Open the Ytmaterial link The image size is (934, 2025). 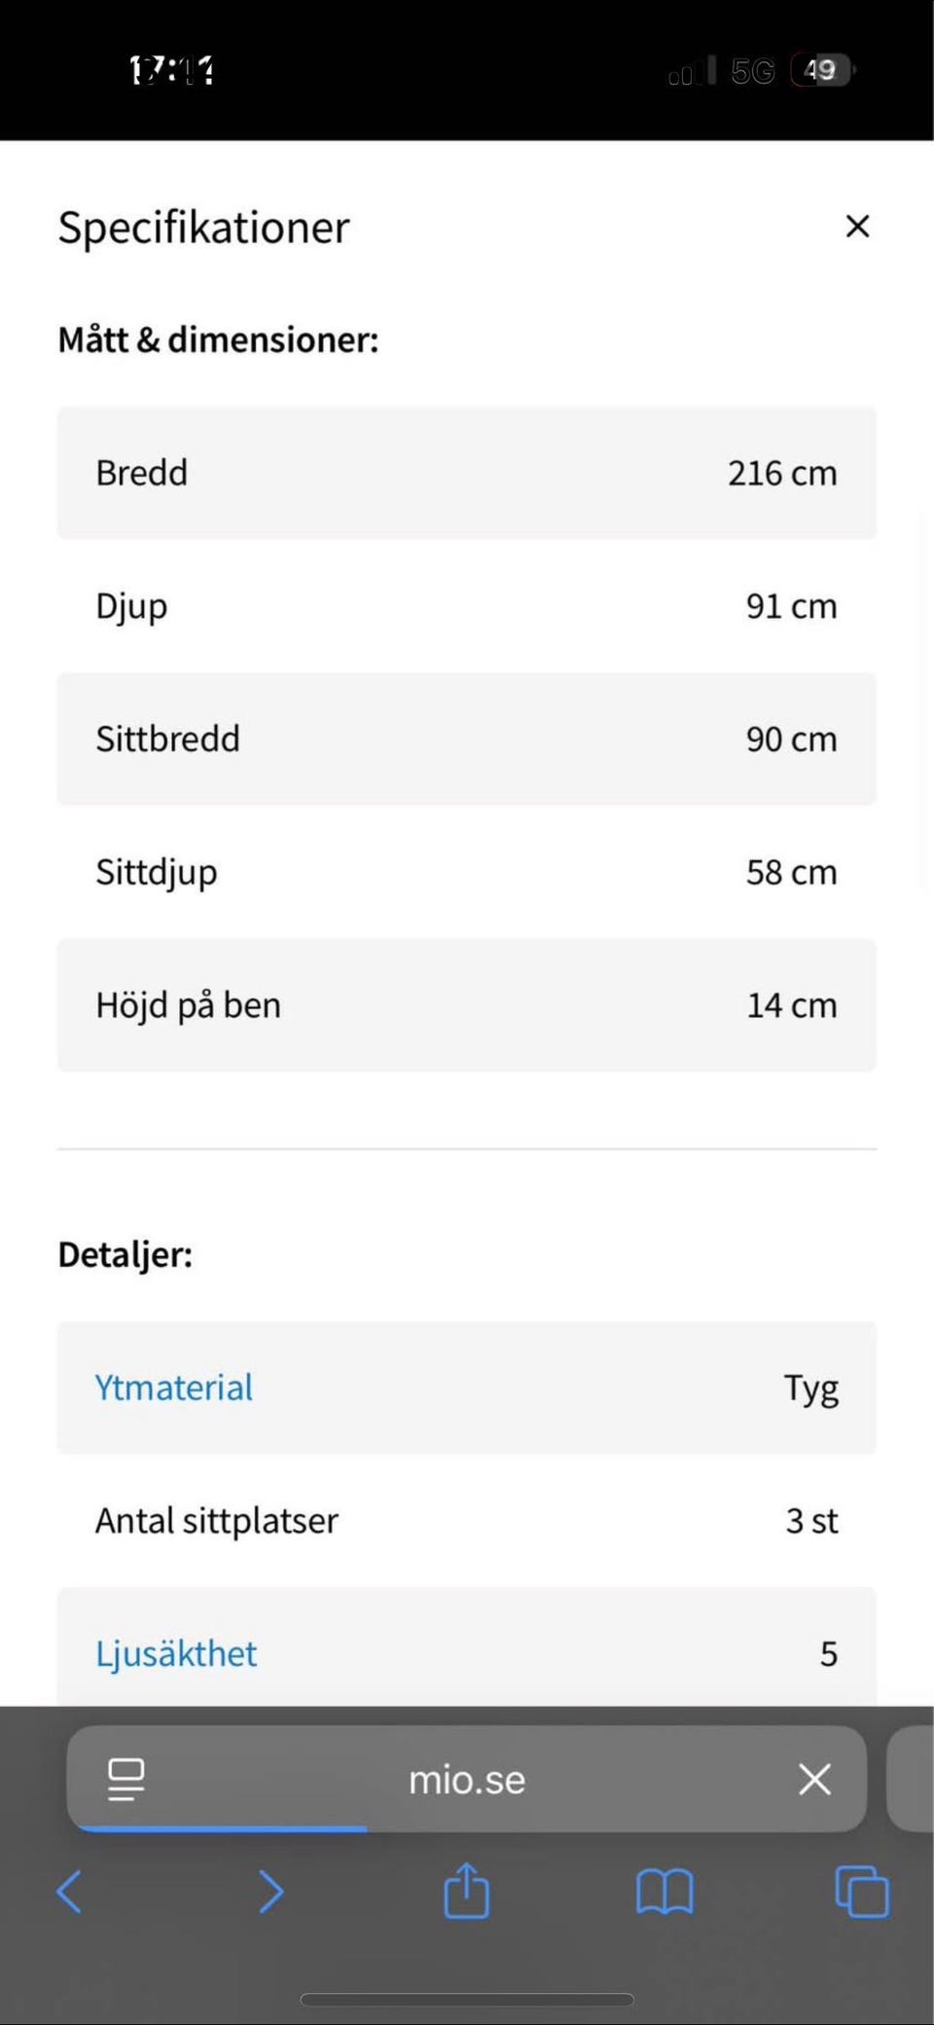click(174, 1388)
